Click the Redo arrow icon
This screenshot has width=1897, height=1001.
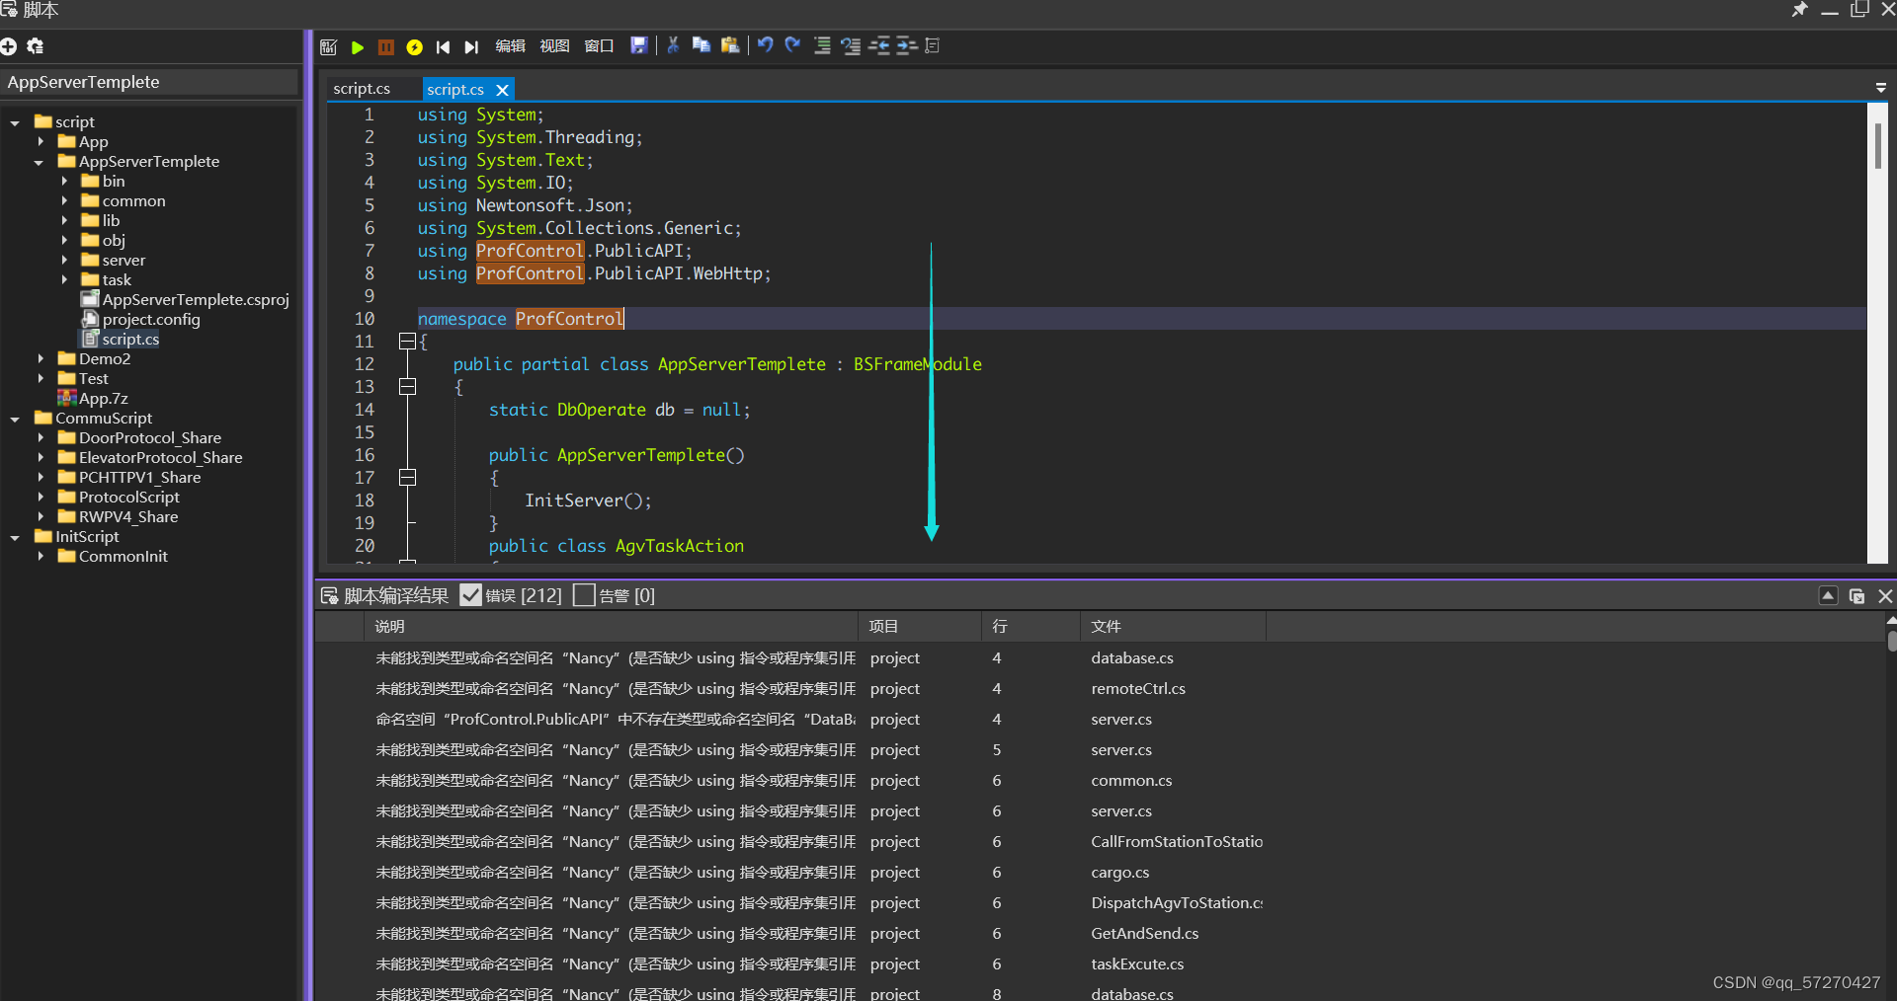[792, 45]
